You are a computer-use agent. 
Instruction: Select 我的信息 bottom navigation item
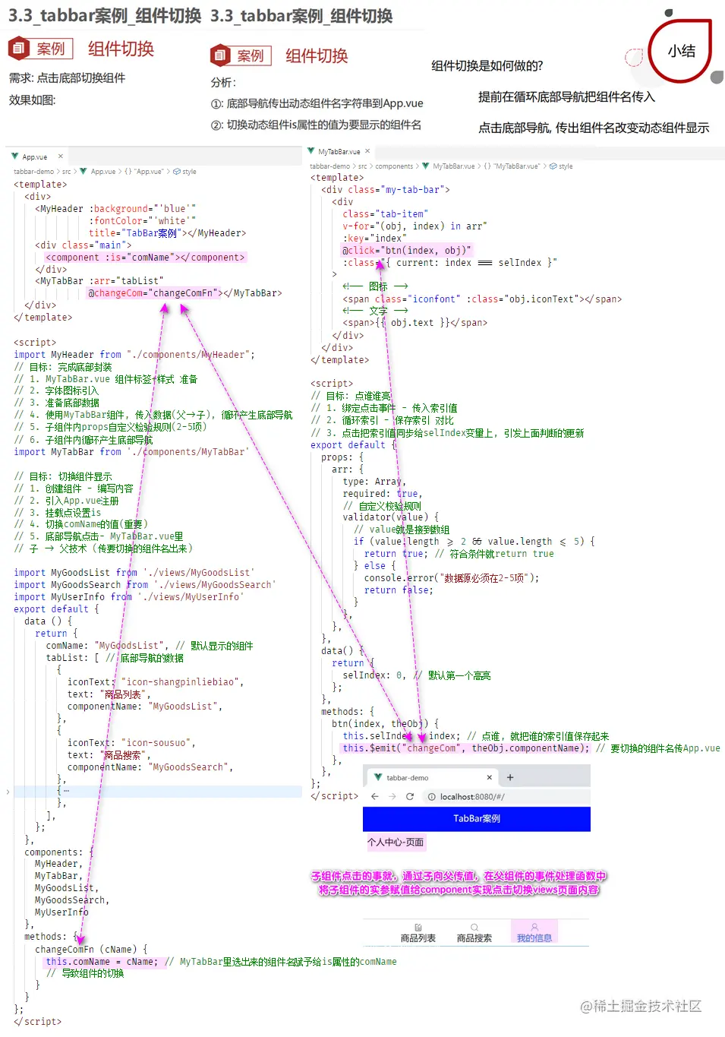coord(534,933)
